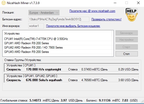Click the Старт button
Screen dimensions: 144x104
click(x=127, y=47)
